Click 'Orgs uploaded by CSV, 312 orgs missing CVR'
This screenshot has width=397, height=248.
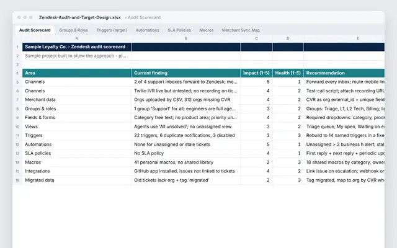186,100
